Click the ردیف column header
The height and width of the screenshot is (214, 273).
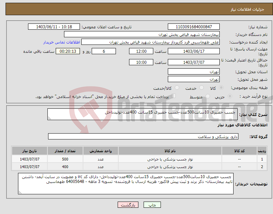262,151
